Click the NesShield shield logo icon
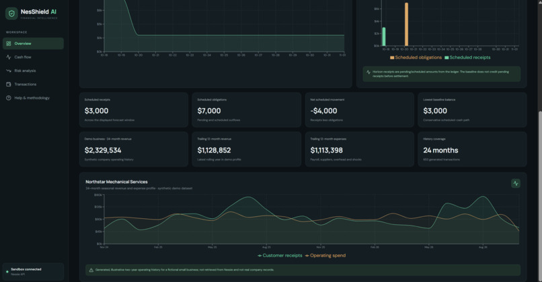 pos(11,13)
